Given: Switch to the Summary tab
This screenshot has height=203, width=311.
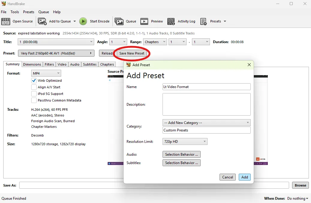Looking at the screenshot, I should click(x=13, y=64).
